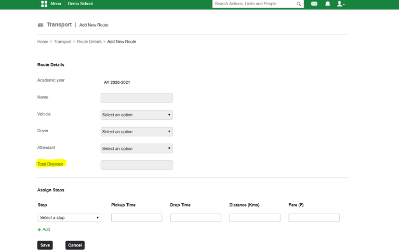This screenshot has height=250, width=399.
Task: Open the notifications bell icon
Action: coord(328,4)
